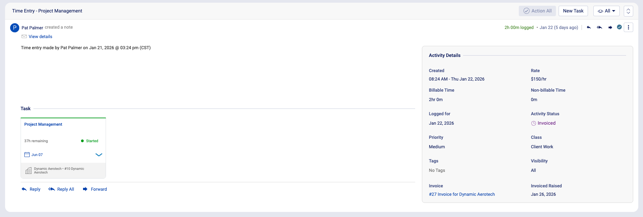Click Pat Palmer's avatar icon
This screenshot has width=643, height=217.
tap(15, 28)
